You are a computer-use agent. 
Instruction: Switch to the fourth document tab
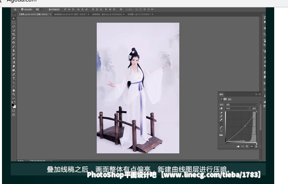point(140,14)
